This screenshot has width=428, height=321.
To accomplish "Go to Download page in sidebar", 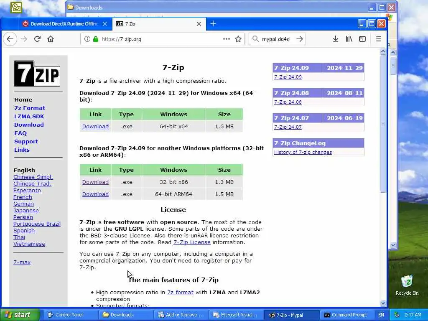I will 29,125.
